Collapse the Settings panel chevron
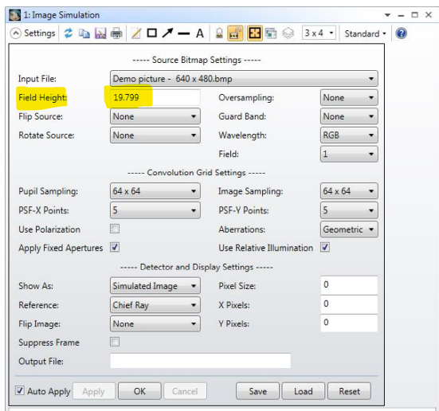Image resolution: width=439 pixels, height=411 pixels. click(x=16, y=33)
